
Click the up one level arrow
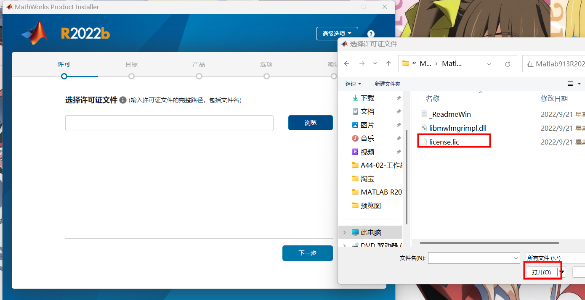point(388,63)
